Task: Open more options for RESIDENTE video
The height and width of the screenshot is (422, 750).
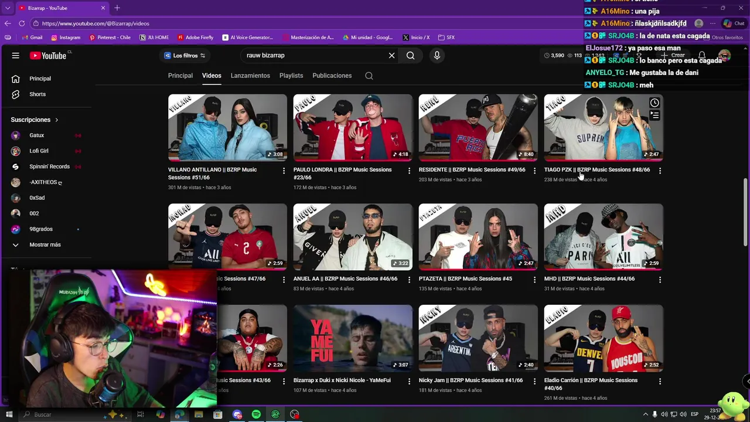Action: [534, 171]
